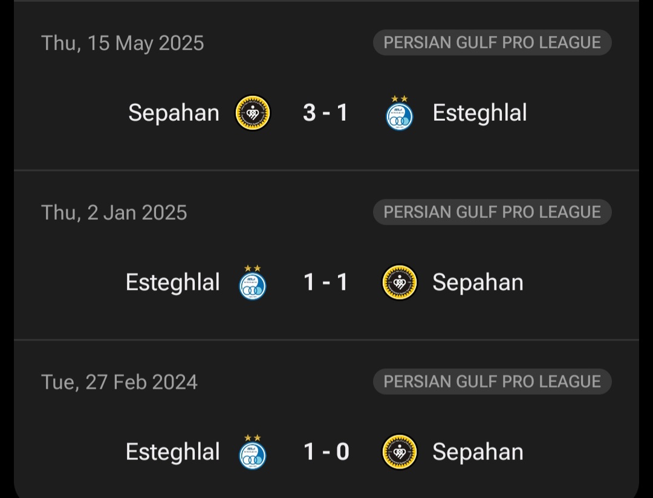Open Persian Gulf Pro League tag for 2 Jan 2025
Screen dimensions: 653x498
[x=492, y=212]
